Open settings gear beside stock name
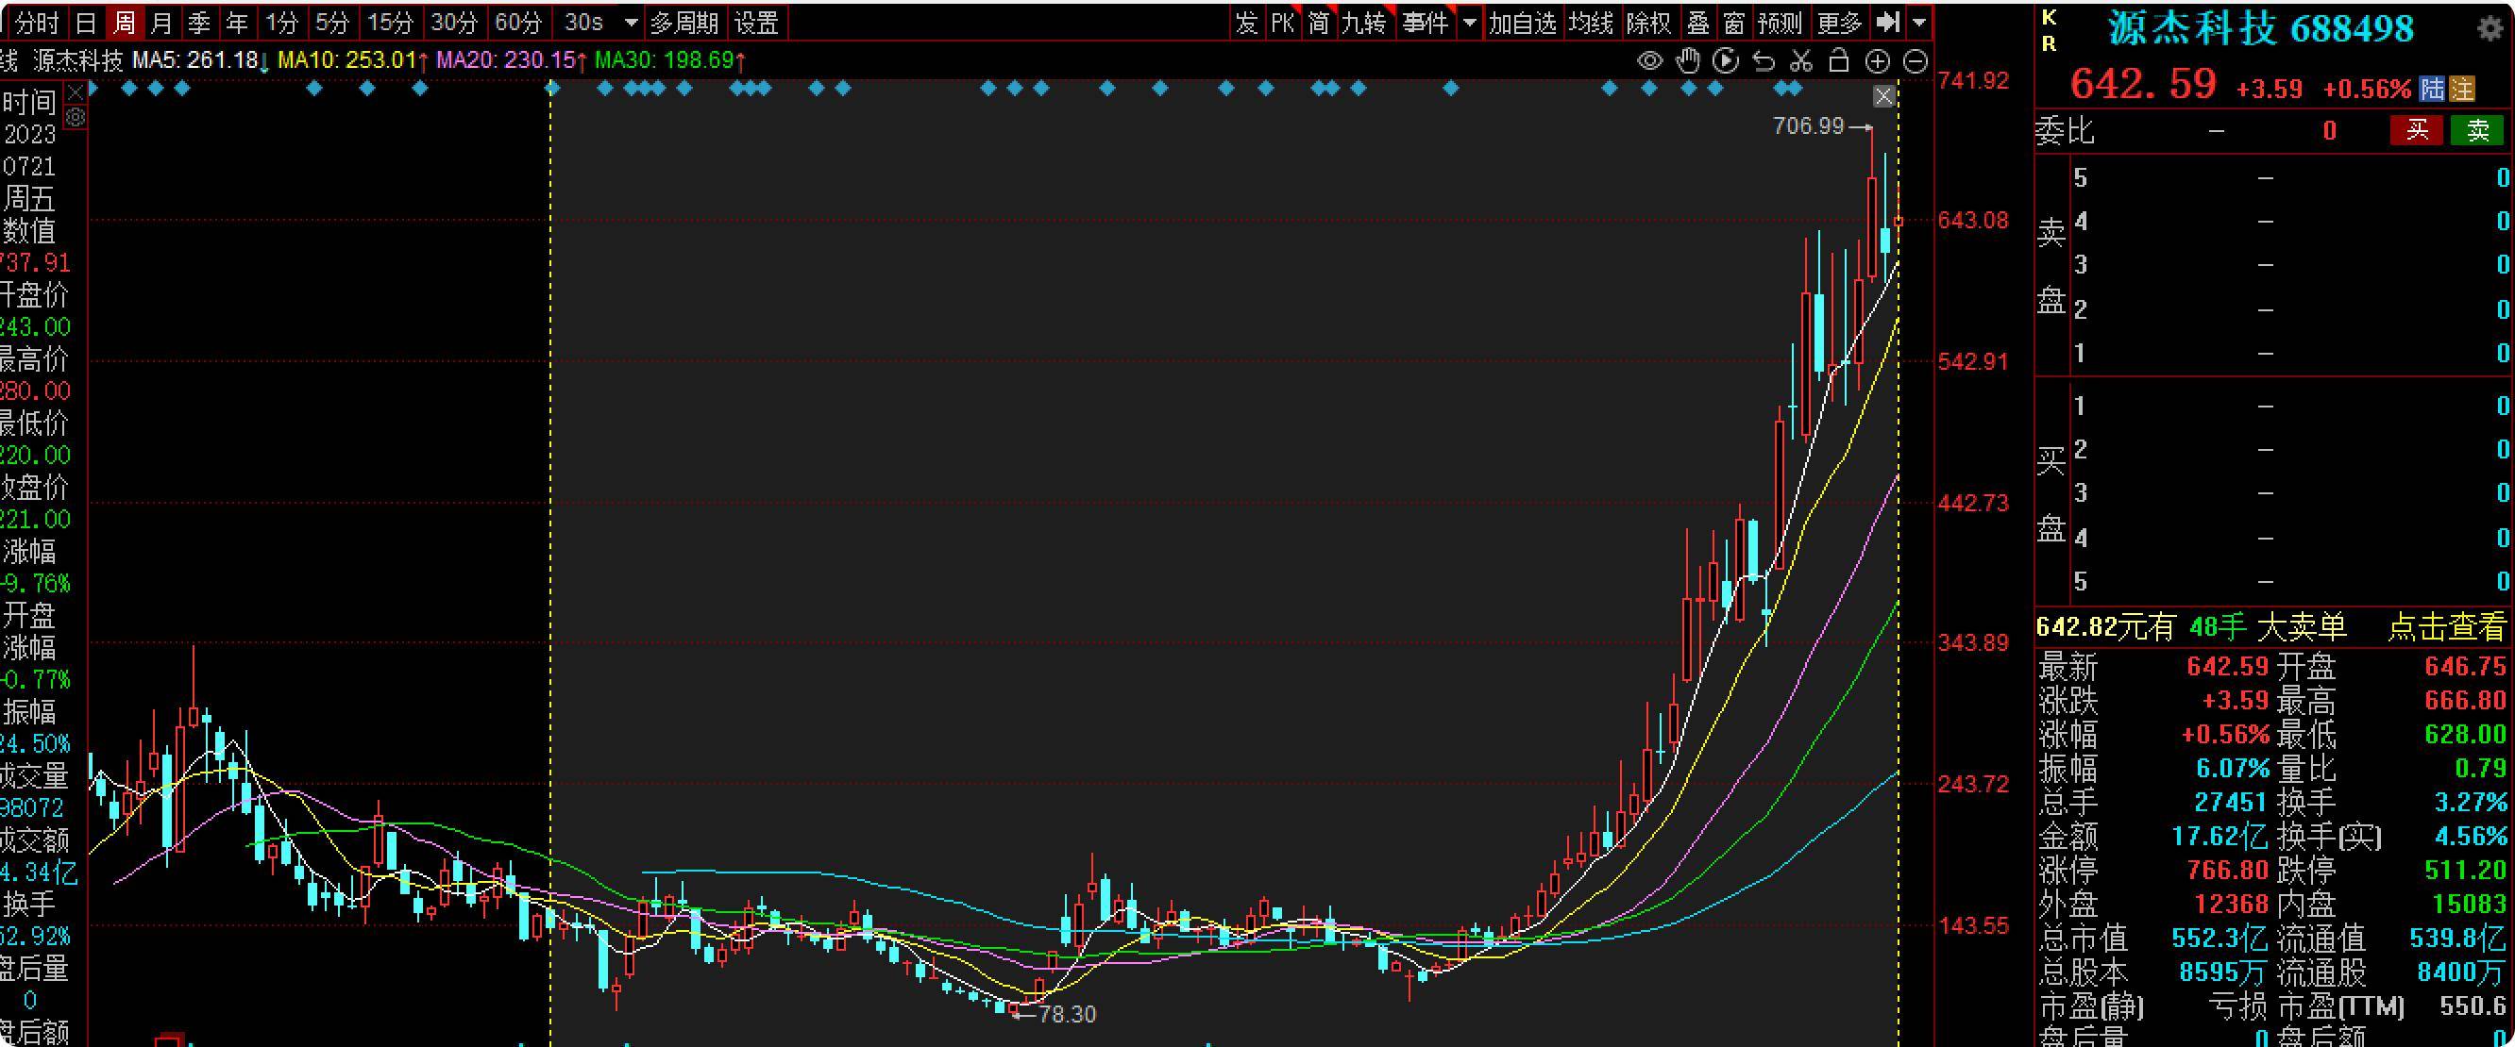The image size is (2515, 1047). tap(2490, 28)
